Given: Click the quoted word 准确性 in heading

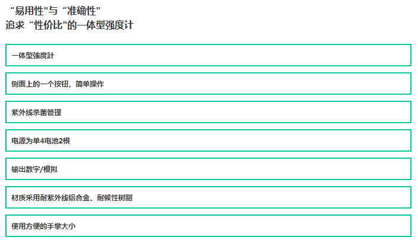Looking at the screenshot, I should (x=81, y=11).
